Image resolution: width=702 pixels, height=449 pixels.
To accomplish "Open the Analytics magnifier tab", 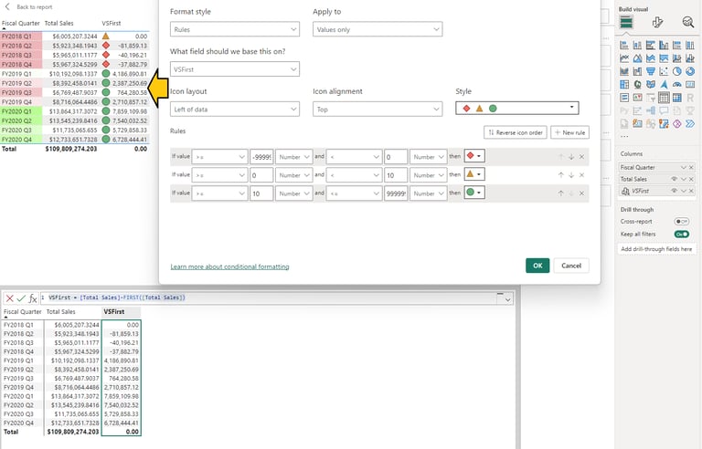I will click(x=688, y=22).
